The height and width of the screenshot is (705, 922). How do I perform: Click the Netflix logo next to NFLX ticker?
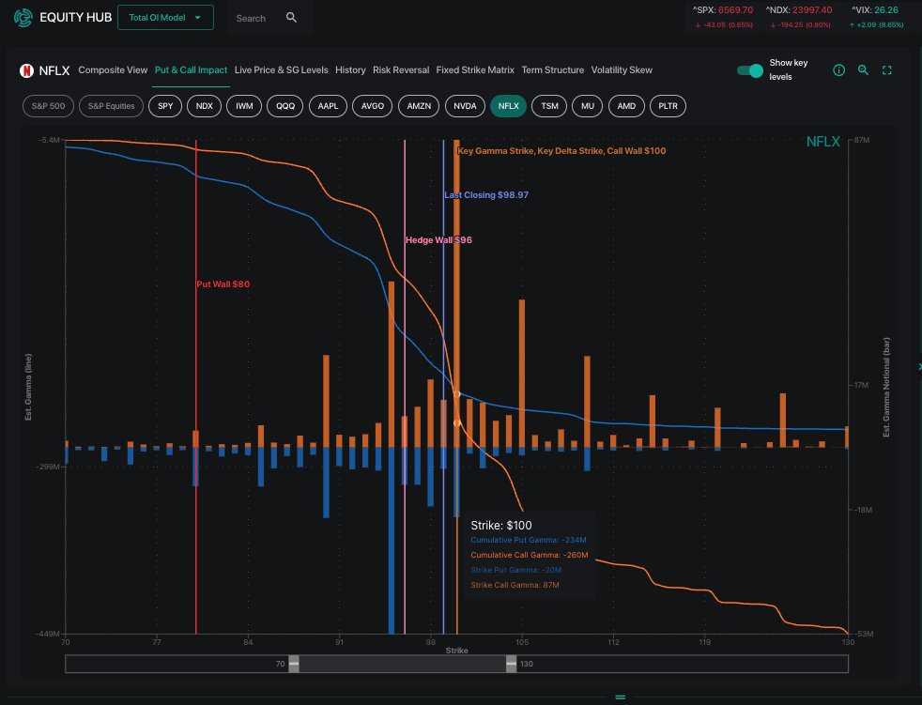point(27,69)
